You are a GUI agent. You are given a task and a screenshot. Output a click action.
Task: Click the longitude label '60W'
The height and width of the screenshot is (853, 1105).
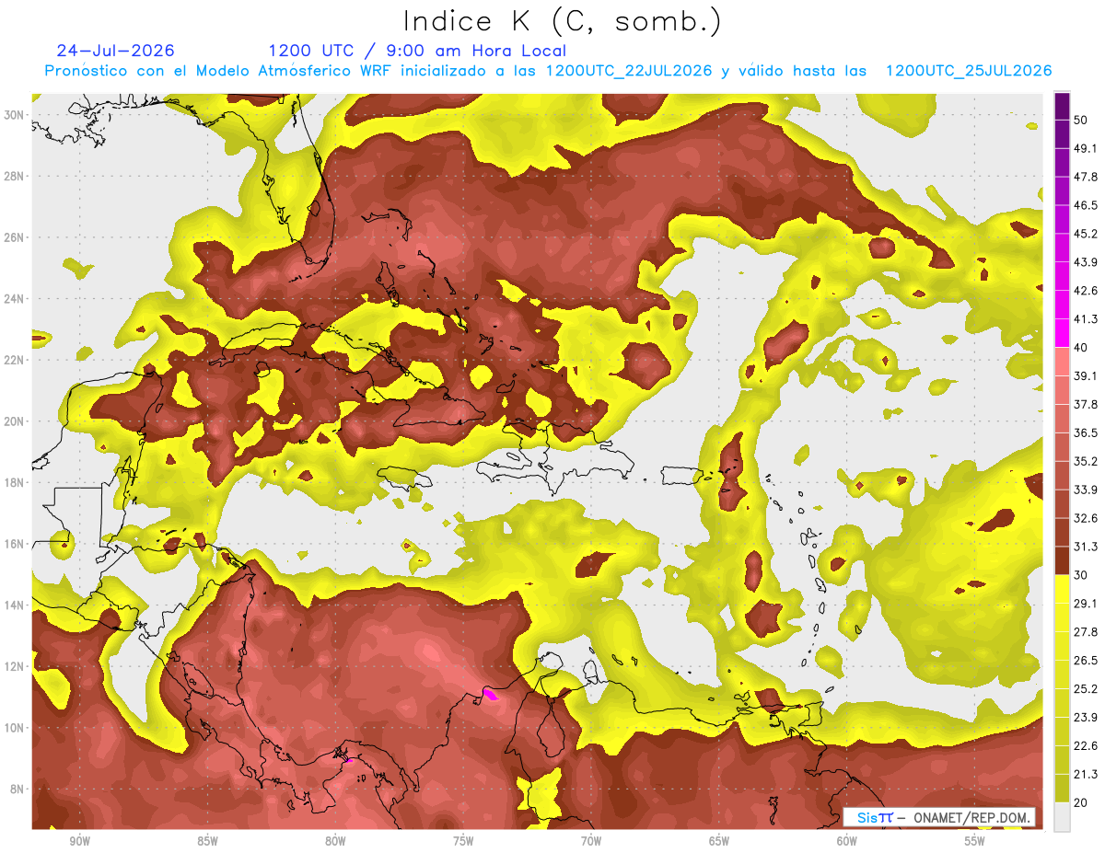click(847, 841)
